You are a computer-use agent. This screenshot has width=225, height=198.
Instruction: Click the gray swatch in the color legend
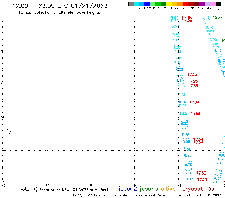tap(131, 4)
